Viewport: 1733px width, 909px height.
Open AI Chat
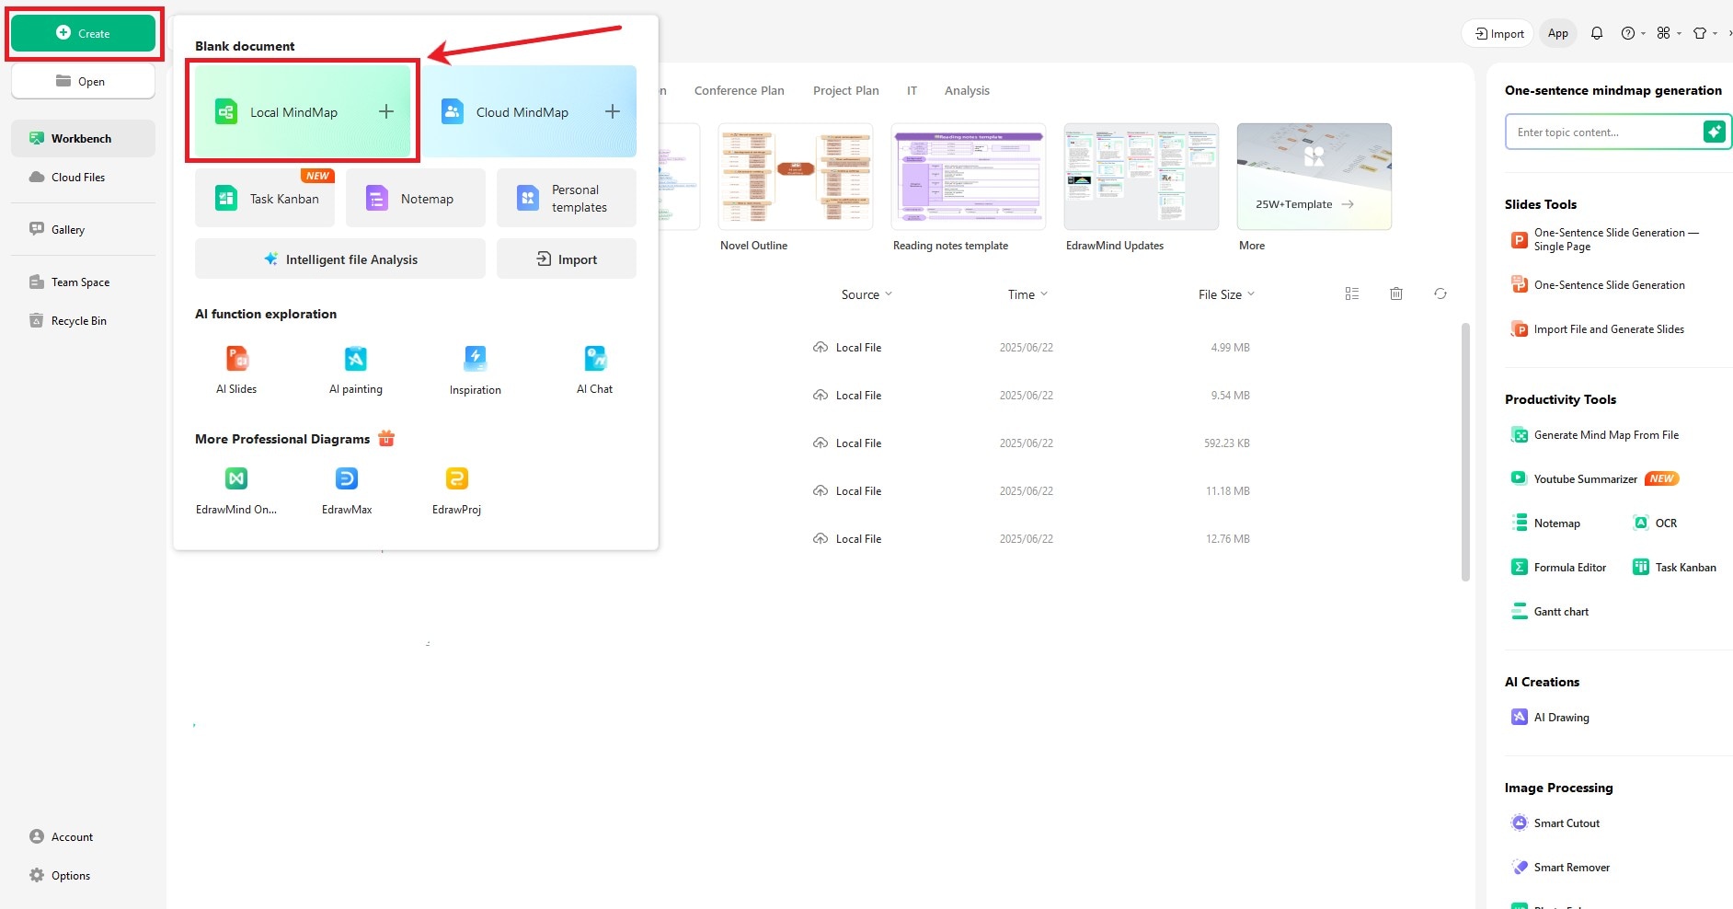[595, 369]
